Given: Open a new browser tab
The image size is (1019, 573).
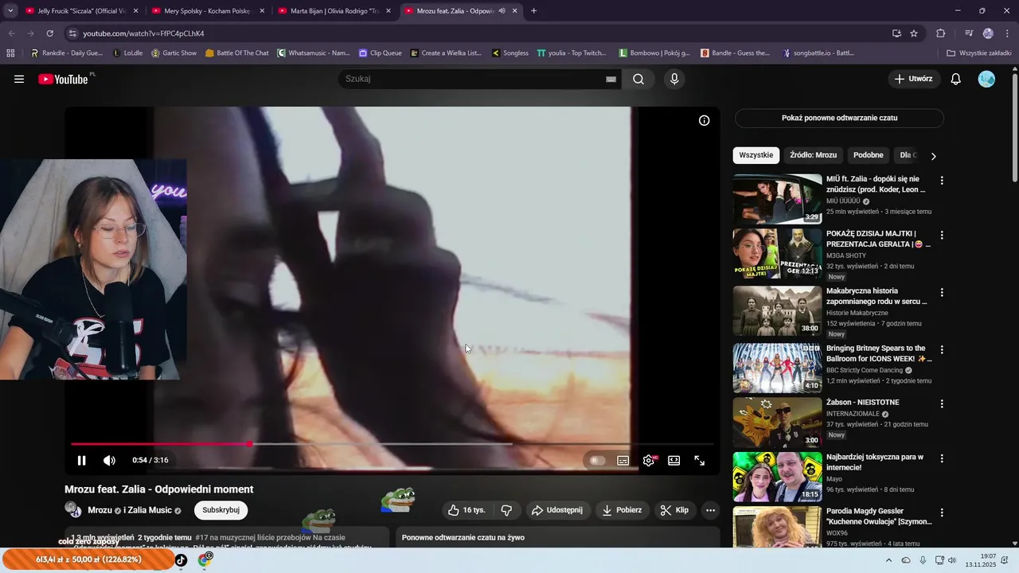Looking at the screenshot, I should pyautogui.click(x=533, y=11).
